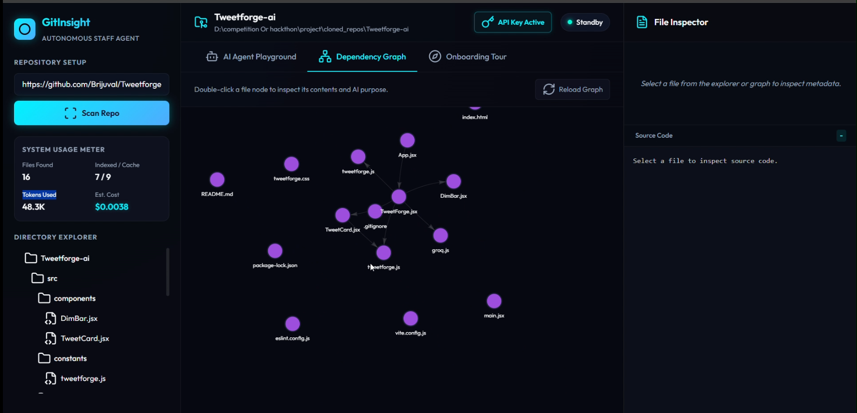The image size is (857, 413).
Task: Click the API Key Active button
Action: [513, 22]
